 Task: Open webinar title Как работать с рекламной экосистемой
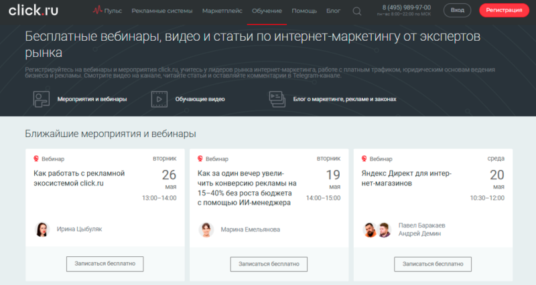[79, 178]
